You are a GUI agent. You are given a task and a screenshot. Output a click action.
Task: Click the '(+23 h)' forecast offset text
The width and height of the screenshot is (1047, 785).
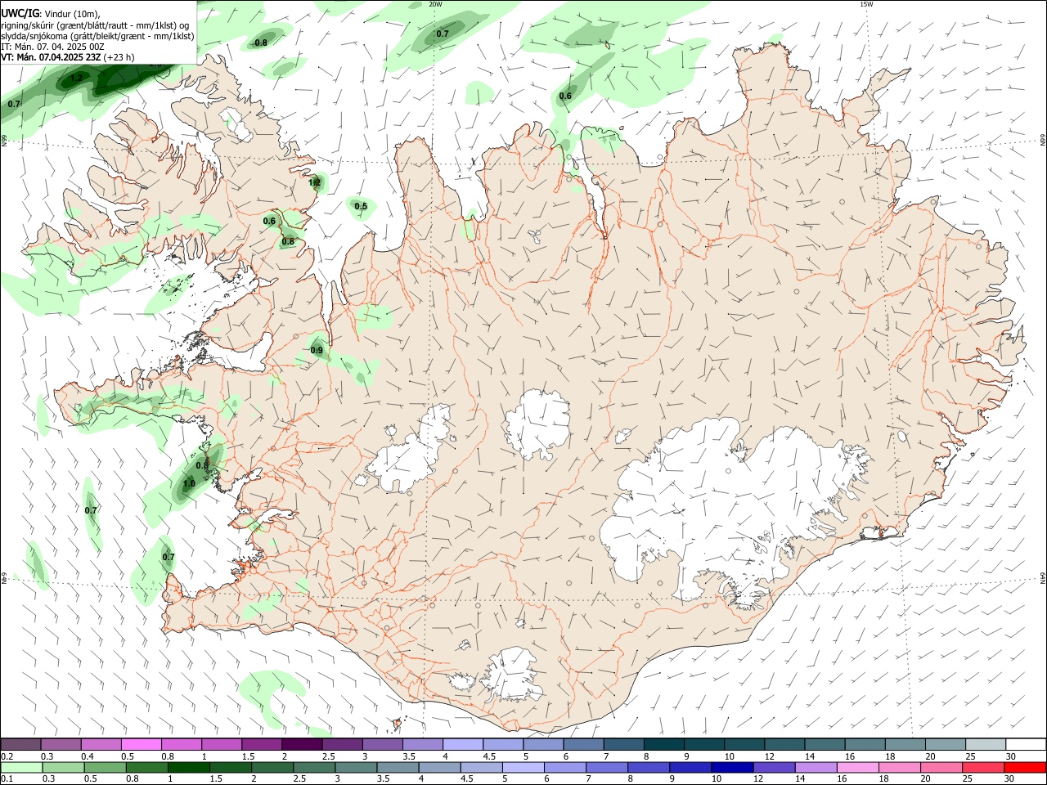[x=119, y=57]
